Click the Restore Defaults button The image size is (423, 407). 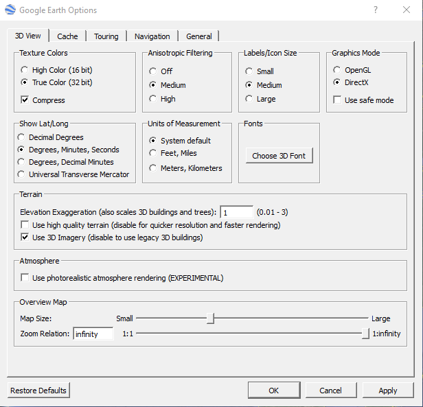pos(38,391)
